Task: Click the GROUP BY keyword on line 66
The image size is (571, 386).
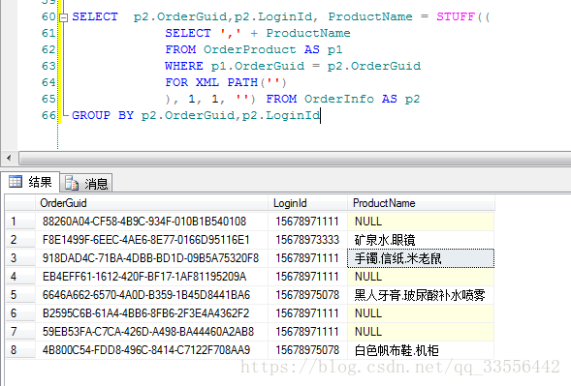Action: [x=103, y=115]
